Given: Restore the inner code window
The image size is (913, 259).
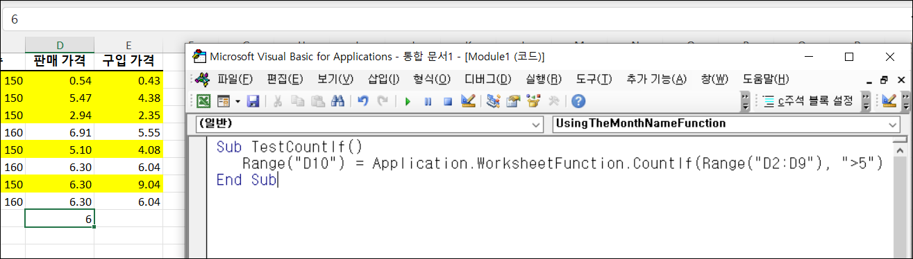Looking at the screenshot, I should (x=883, y=79).
